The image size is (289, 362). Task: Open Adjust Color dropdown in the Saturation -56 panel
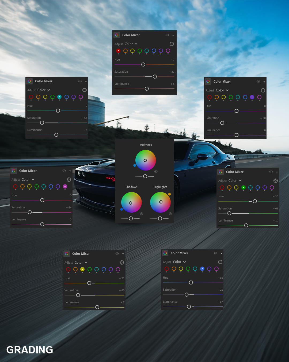(44, 90)
